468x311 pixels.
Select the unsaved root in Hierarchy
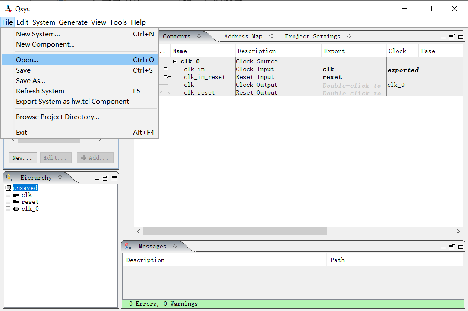point(25,188)
